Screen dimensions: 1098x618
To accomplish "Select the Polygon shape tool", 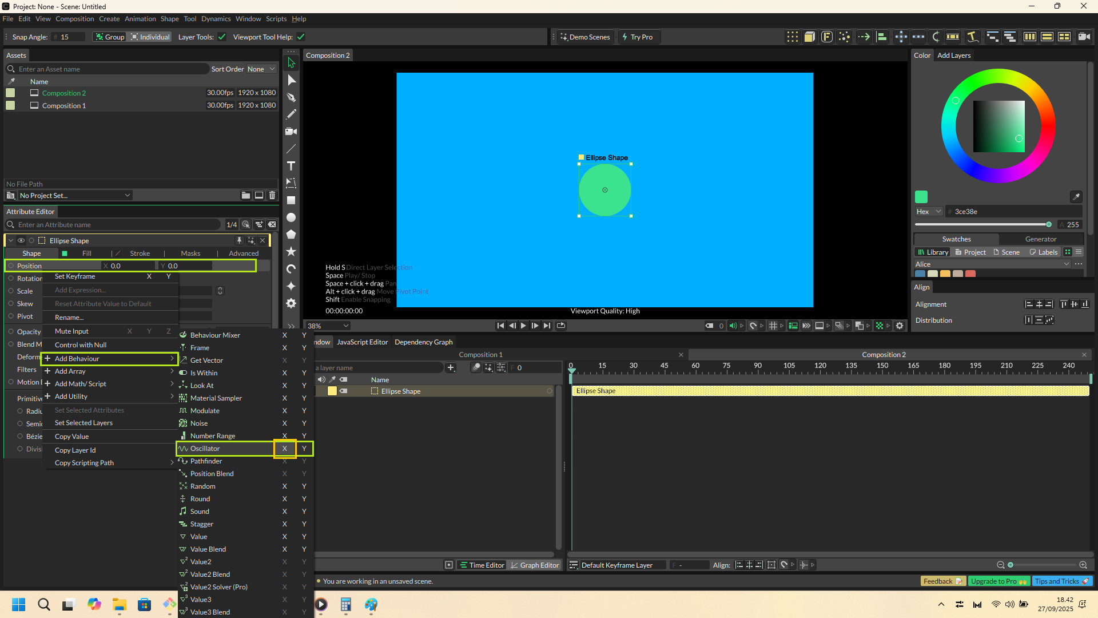I will (291, 235).
